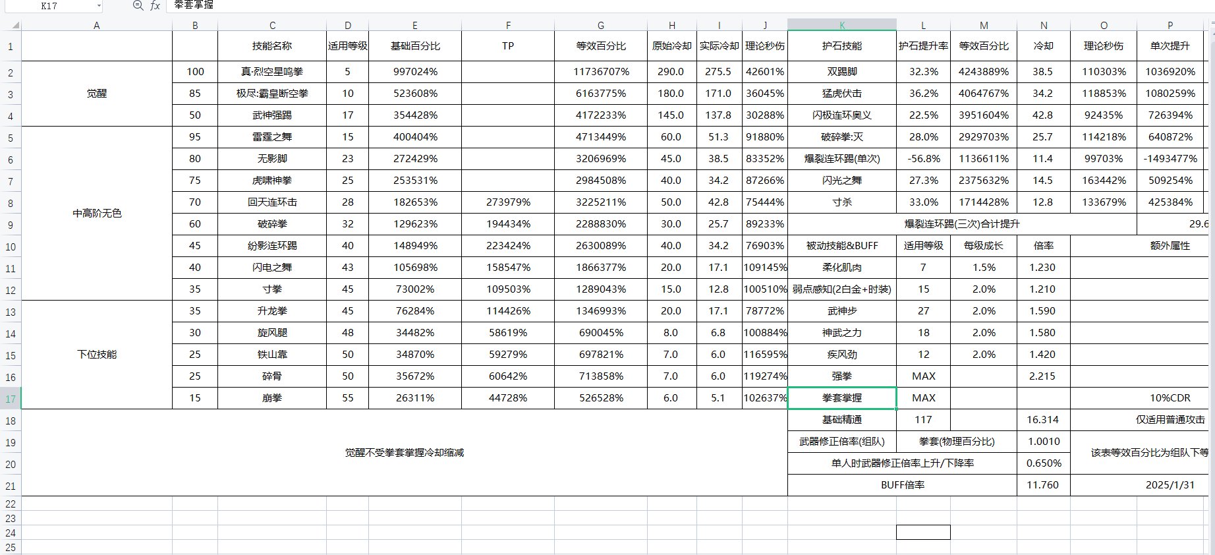Click the BUFF倍率 cell
The width and height of the screenshot is (1215, 555).
(903, 485)
